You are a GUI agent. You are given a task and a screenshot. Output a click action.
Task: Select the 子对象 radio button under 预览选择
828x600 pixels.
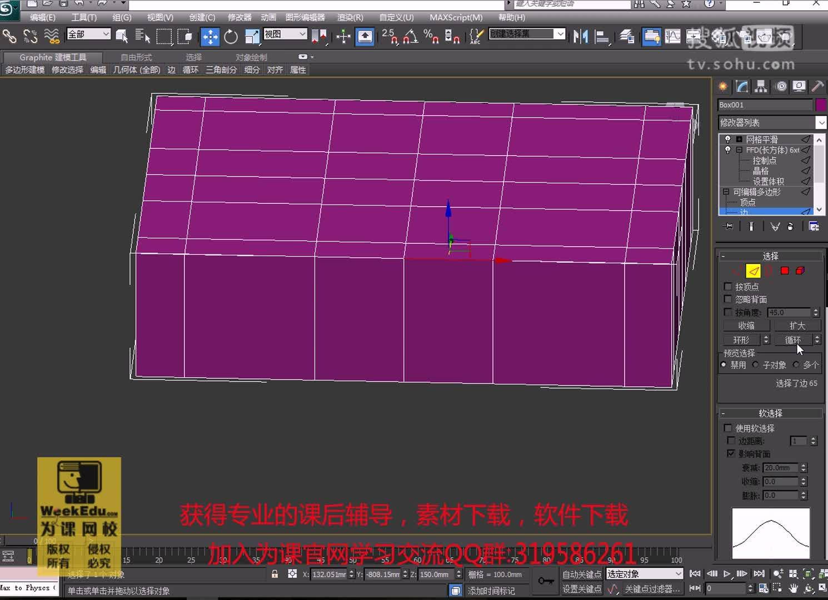[755, 364]
